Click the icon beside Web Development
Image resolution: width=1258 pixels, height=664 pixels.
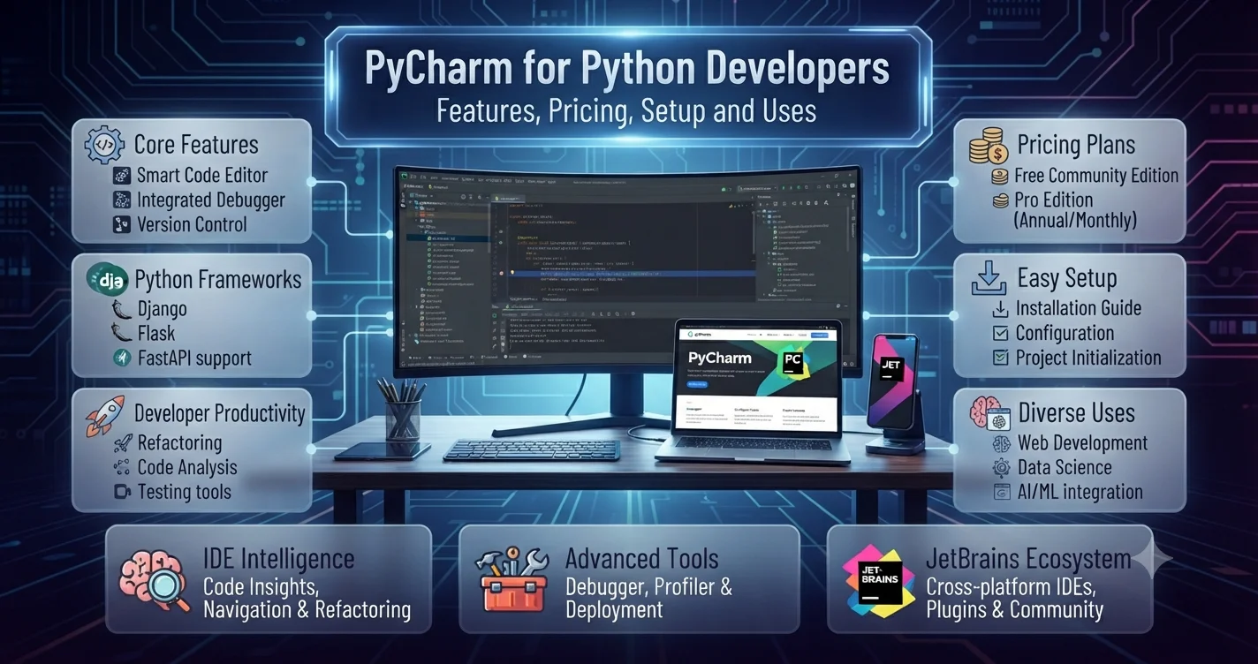point(1002,443)
